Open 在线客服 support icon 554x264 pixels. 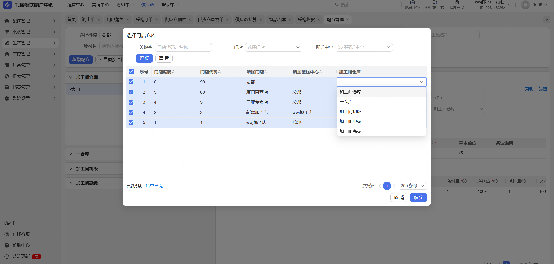[x=7, y=234]
